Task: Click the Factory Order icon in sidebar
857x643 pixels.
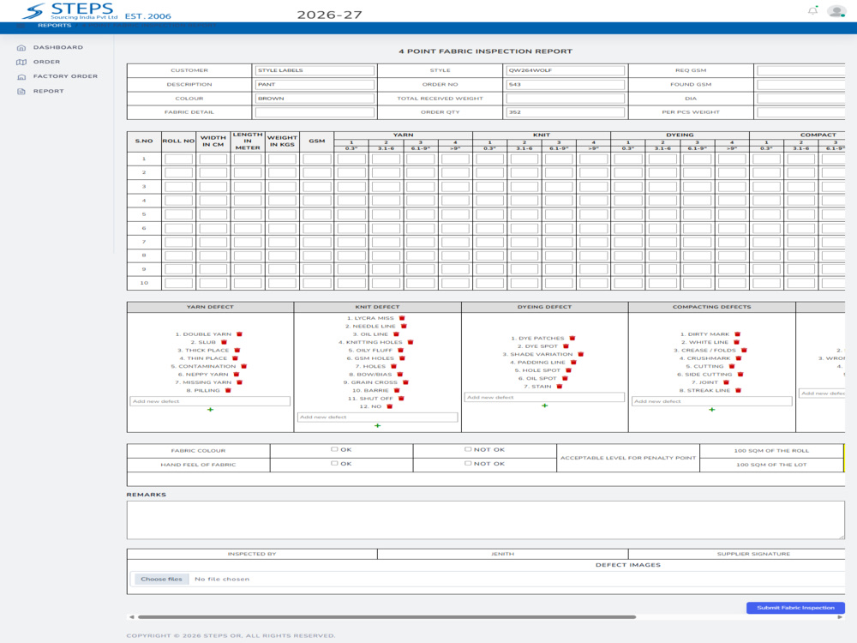Action: click(x=21, y=77)
